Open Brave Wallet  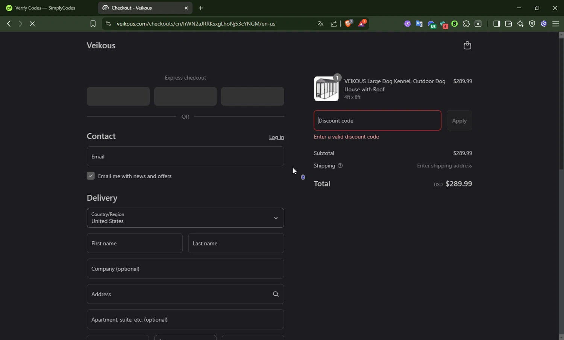pos(508,24)
